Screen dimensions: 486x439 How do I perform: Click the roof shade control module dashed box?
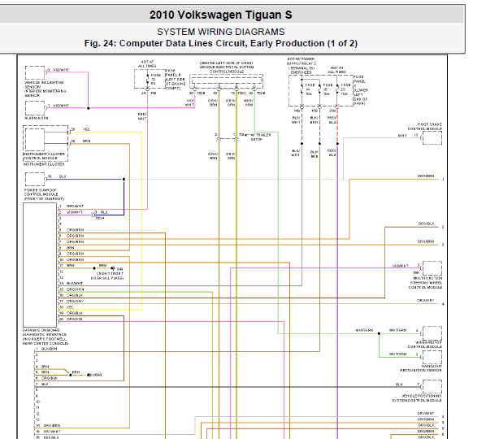coord(432,137)
